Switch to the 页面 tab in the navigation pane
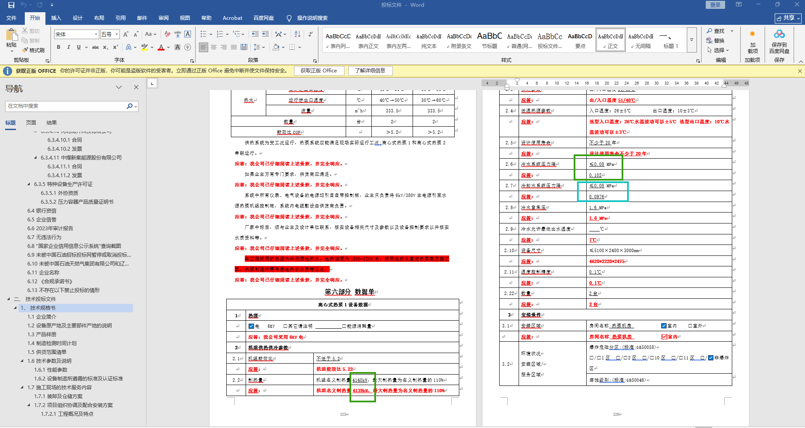Viewport: 805px width, 428px height. point(31,123)
